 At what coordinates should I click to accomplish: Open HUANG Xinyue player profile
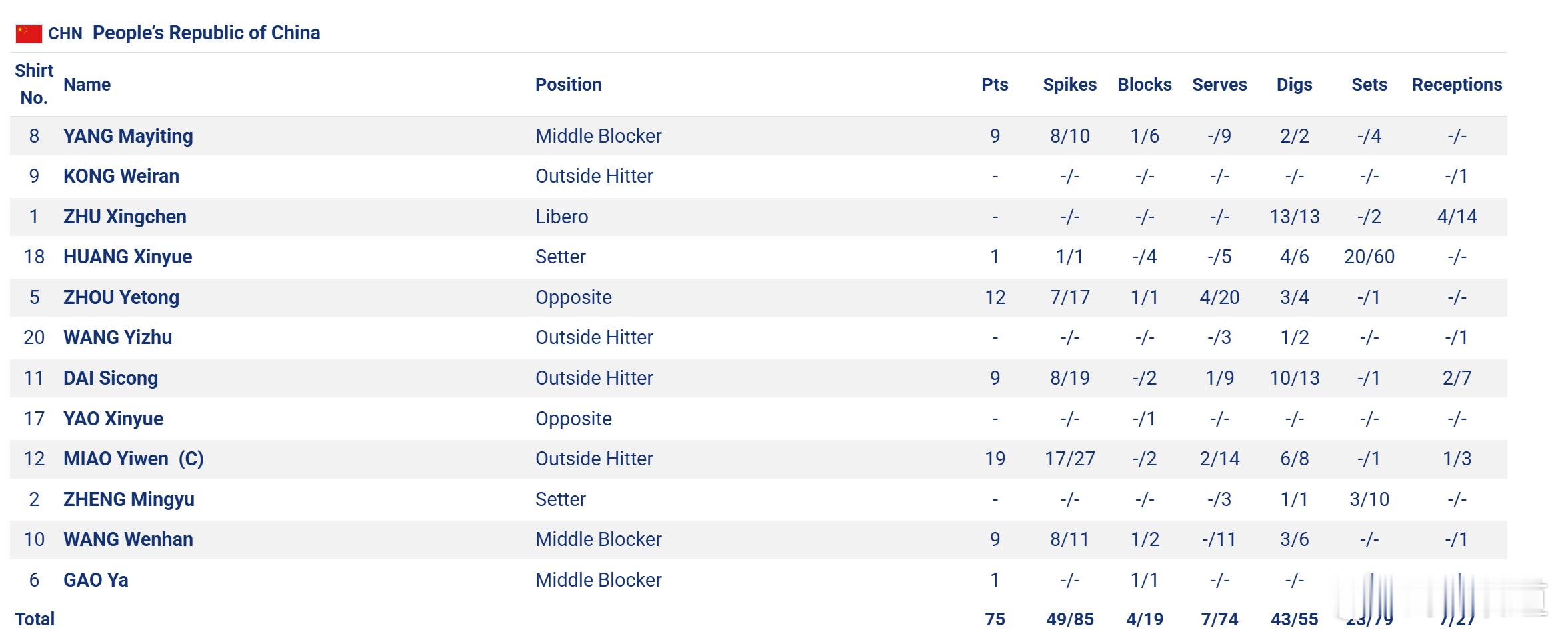[x=127, y=257]
